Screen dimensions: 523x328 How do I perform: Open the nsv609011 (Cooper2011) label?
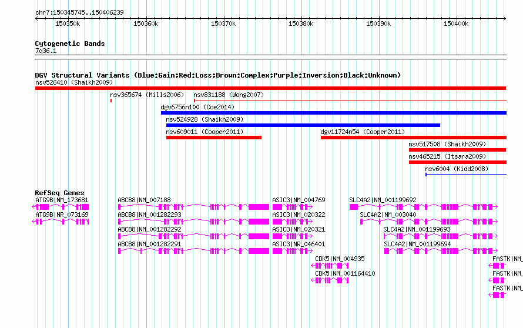[x=205, y=132]
